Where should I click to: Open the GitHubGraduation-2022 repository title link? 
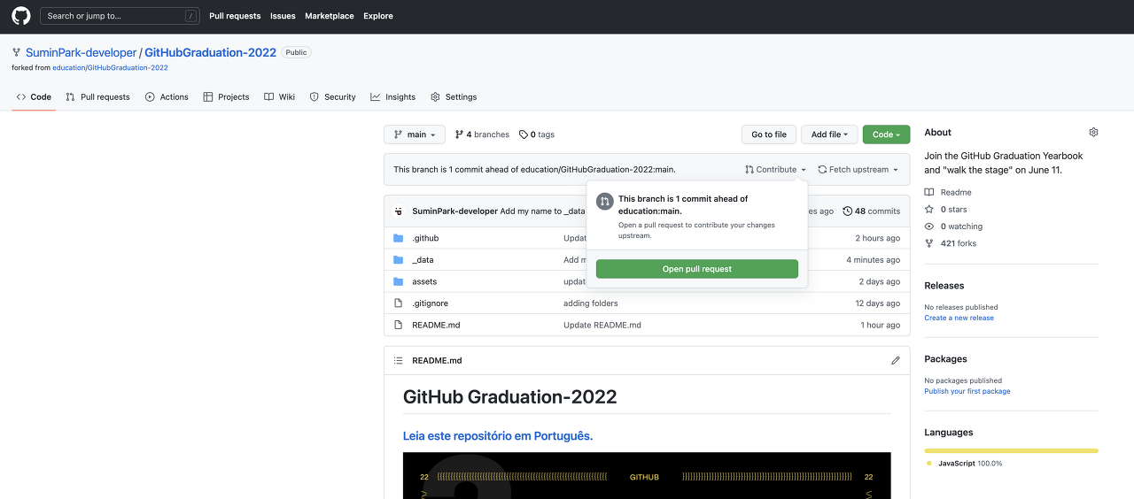click(211, 52)
